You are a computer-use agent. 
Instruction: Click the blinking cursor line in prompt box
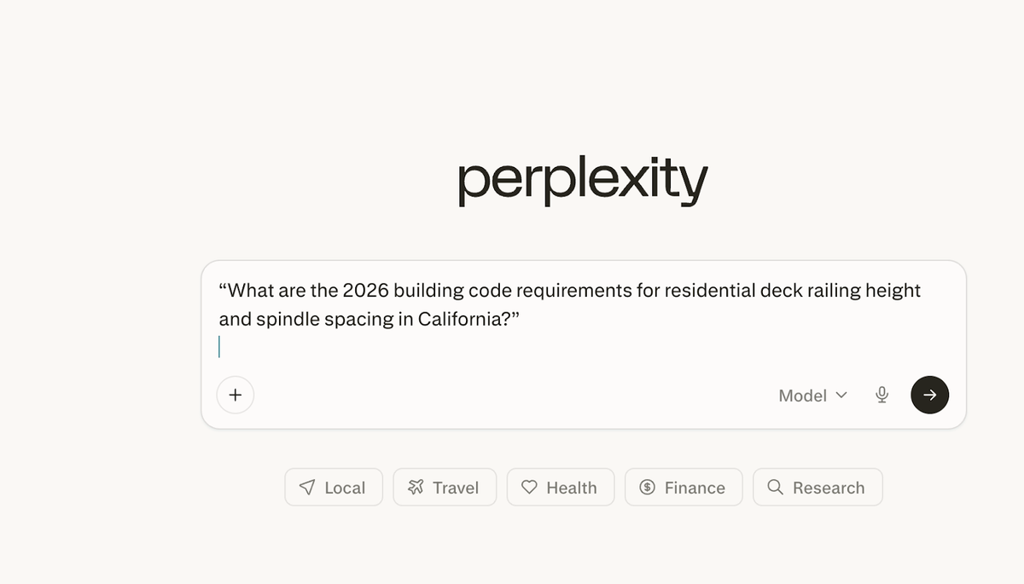pyautogui.click(x=219, y=347)
